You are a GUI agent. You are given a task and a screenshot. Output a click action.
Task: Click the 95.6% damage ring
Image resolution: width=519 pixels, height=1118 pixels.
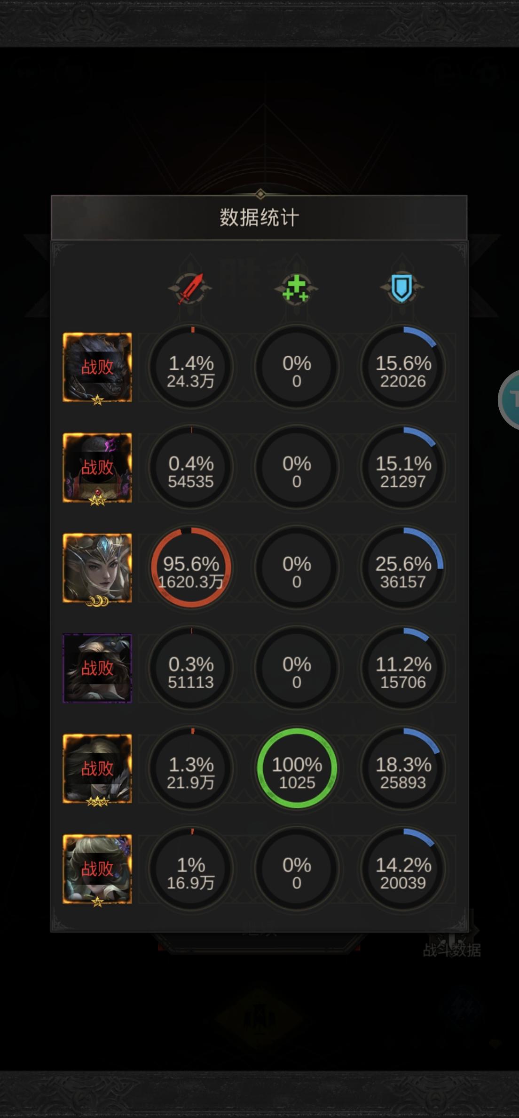tap(191, 567)
